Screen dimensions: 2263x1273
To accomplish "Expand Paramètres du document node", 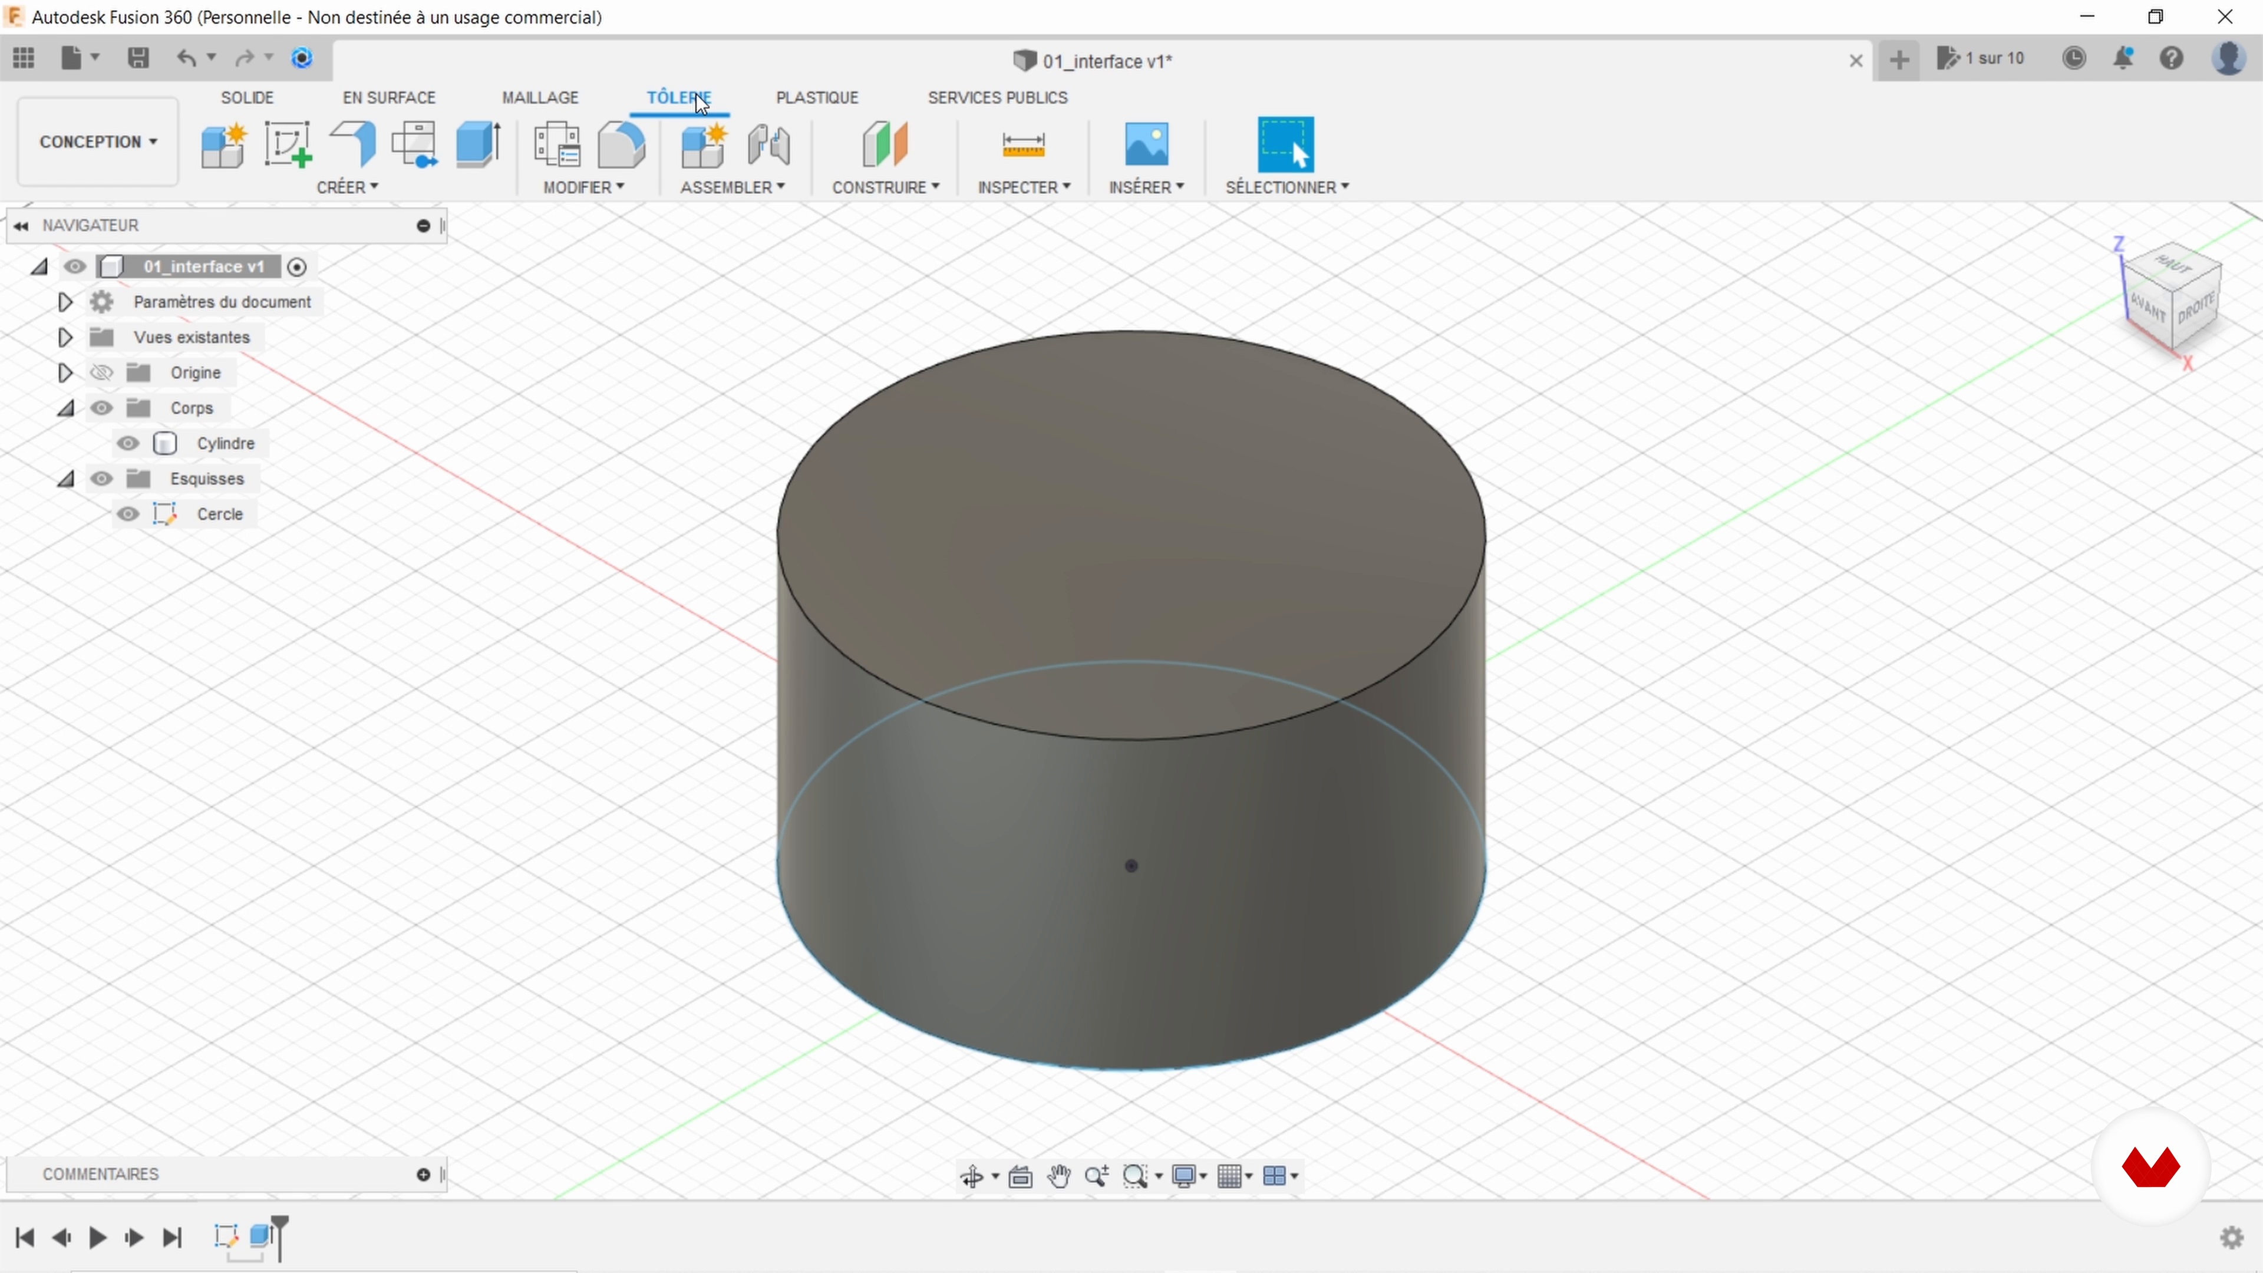I will tap(65, 302).
